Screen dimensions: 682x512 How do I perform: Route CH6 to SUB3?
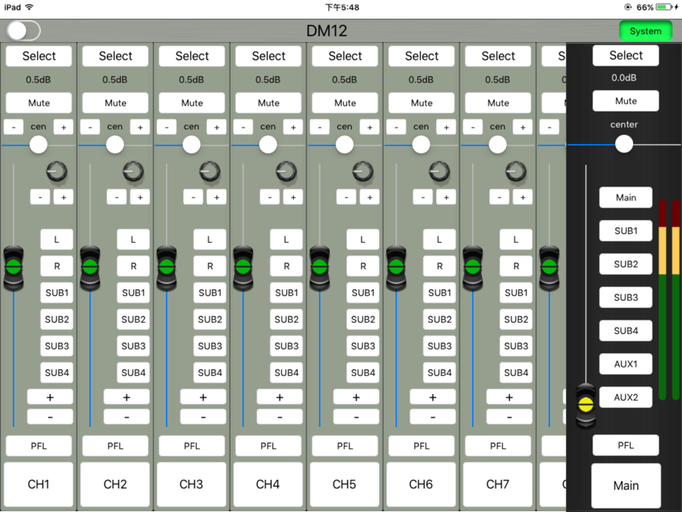[439, 345]
